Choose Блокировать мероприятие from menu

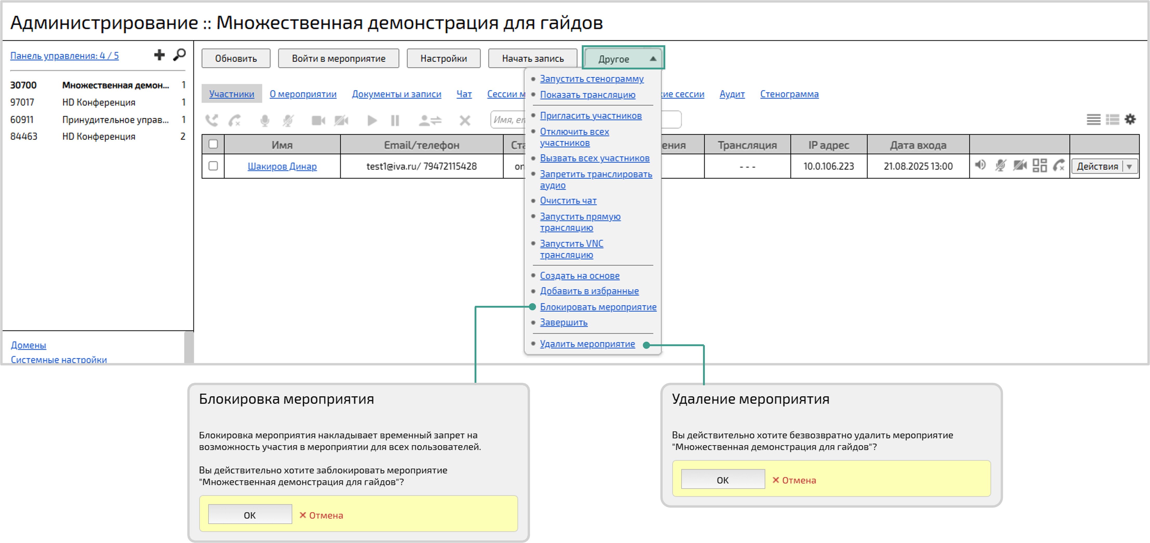pos(598,307)
